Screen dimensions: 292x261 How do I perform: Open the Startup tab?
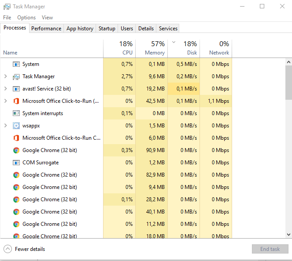point(107,29)
